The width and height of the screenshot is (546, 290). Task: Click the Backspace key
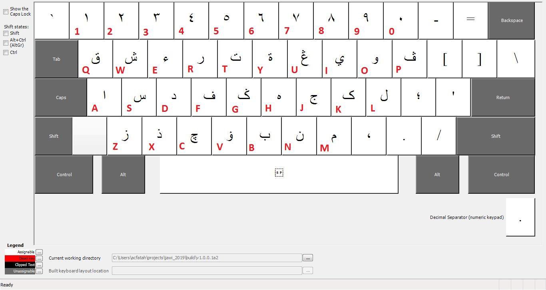pyautogui.click(x=511, y=20)
